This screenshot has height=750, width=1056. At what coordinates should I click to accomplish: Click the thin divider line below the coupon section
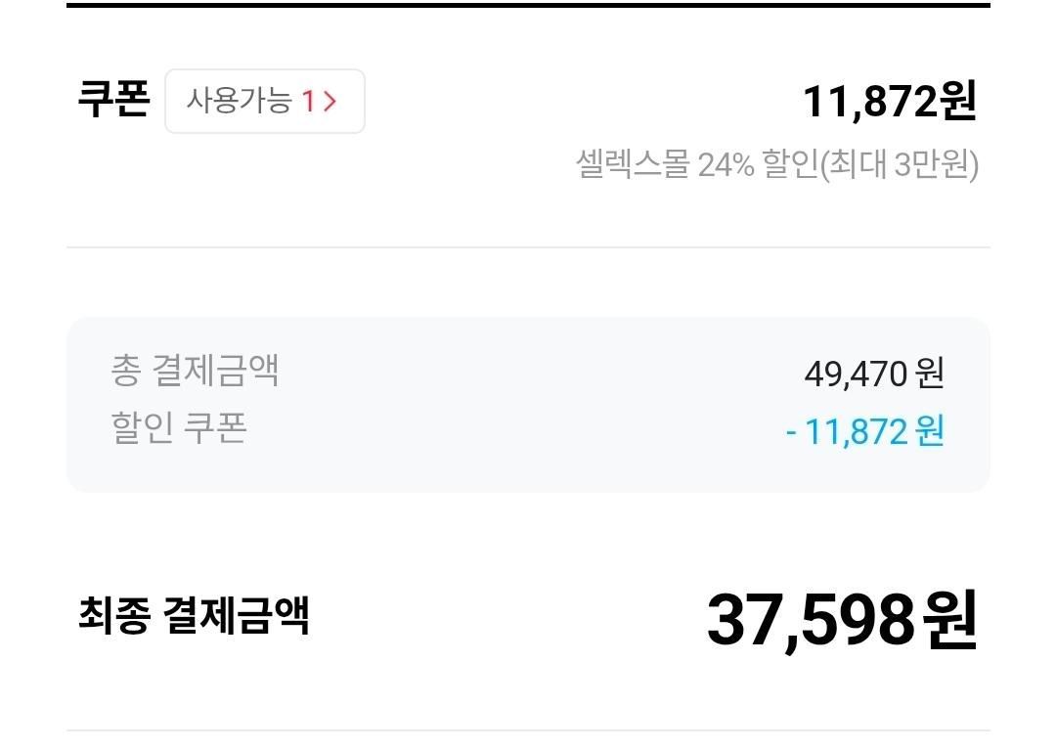(528, 247)
